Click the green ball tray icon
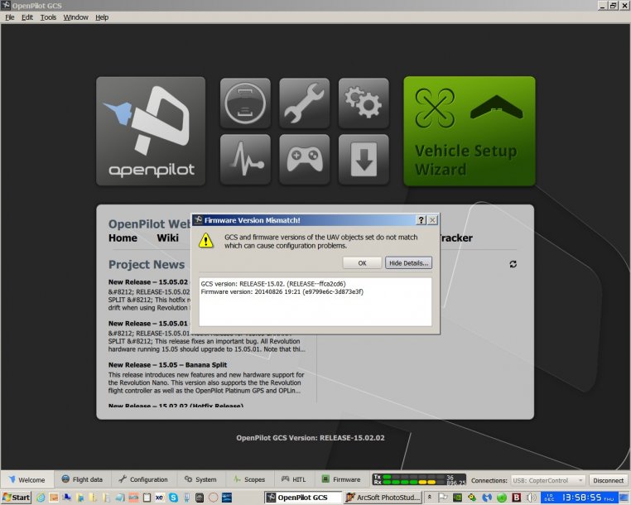631x505 pixels. [502, 498]
